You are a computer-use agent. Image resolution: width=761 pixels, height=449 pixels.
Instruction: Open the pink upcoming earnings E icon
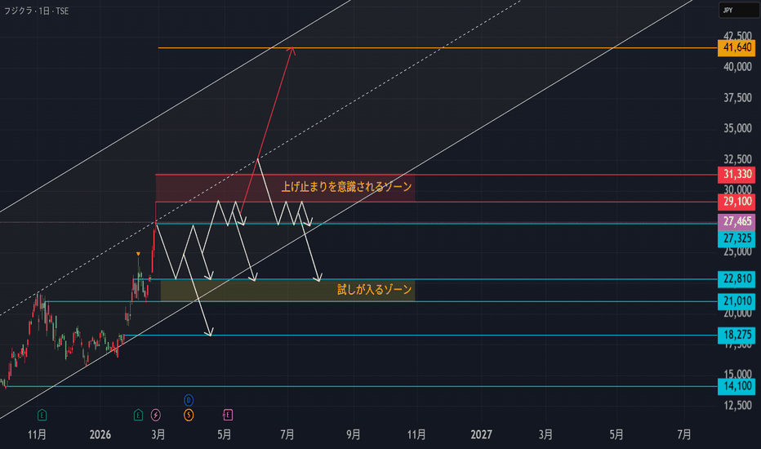[x=228, y=415]
